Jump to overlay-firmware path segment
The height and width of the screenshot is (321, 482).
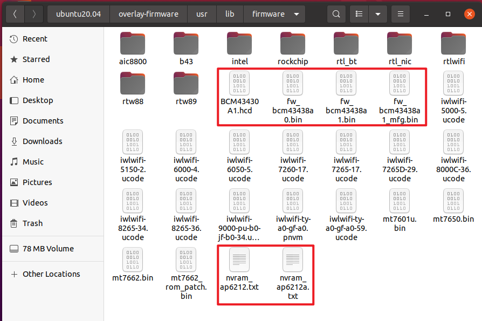coord(149,14)
